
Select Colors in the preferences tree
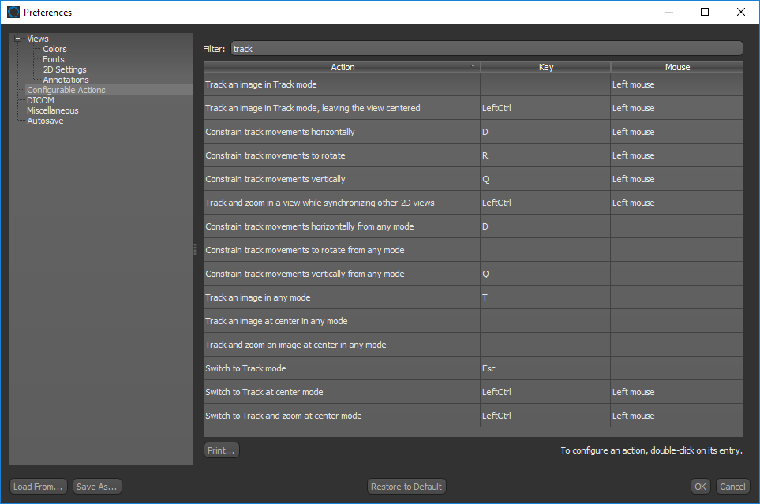(x=54, y=49)
